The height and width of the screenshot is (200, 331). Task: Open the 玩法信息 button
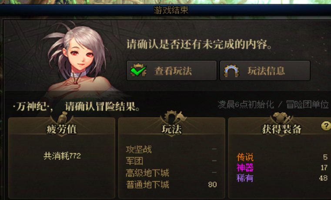pyautogui.click(x=265, y=71)
